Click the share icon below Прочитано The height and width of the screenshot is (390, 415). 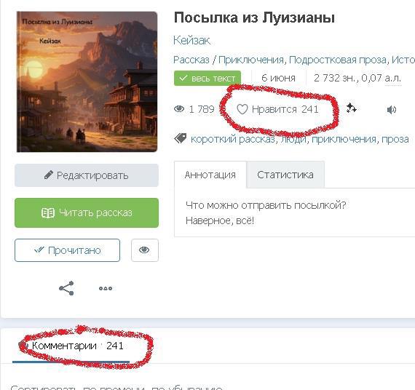coord(66,288)
